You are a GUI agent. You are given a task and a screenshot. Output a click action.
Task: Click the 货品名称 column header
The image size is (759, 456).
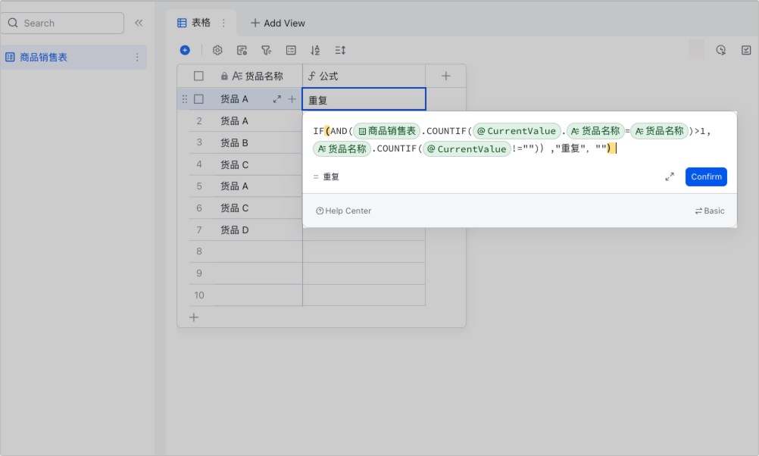pyautogui.click(x=257, y=76)
